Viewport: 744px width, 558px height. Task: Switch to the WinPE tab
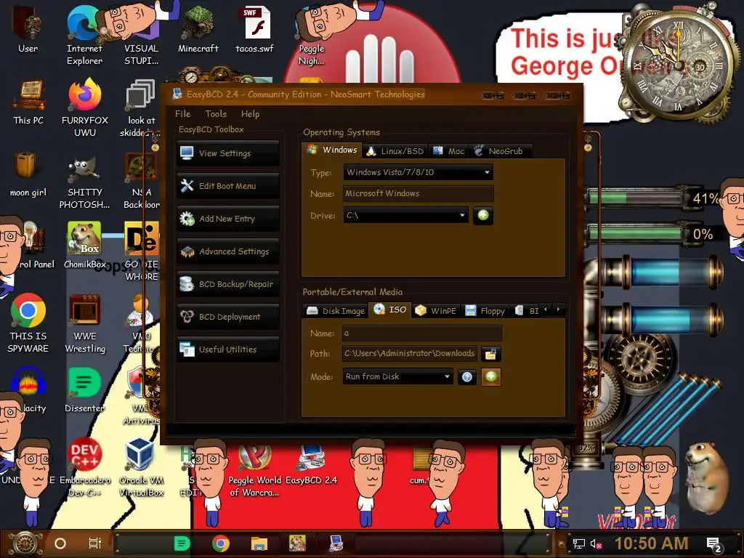coord(436,311)
